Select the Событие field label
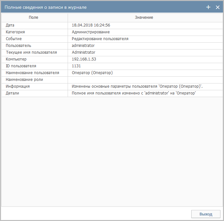 (14, 39)
